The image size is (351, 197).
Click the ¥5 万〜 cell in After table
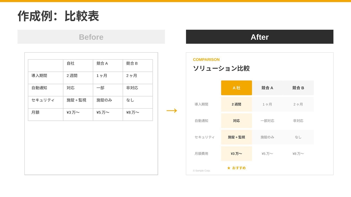[x=267, y=154]
